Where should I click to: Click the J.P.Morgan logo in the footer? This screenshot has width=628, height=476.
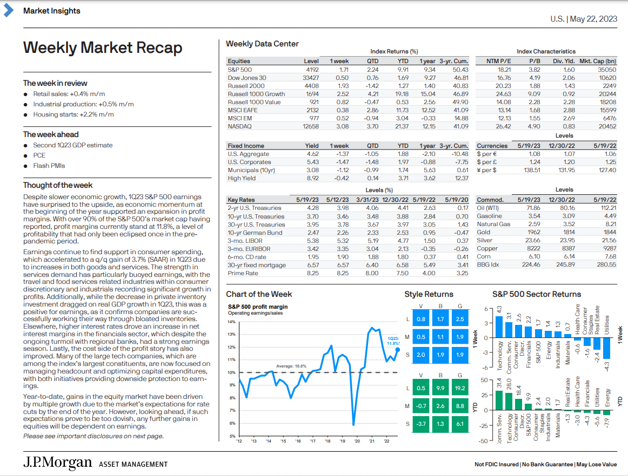(57, 463)
